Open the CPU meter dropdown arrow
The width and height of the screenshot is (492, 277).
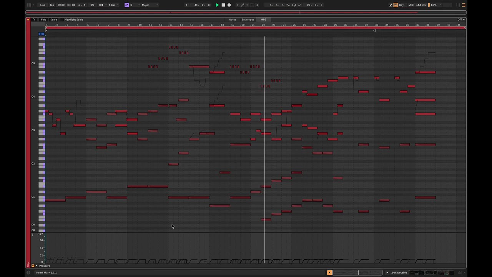[x=440, y=5]
